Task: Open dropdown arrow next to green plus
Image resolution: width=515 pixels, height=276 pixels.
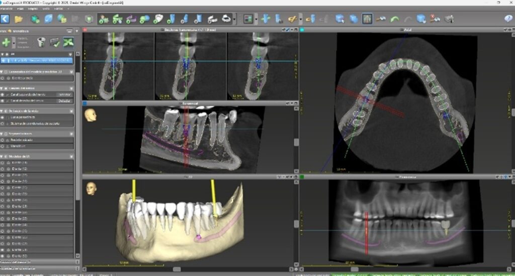Action: pos(14,42)
